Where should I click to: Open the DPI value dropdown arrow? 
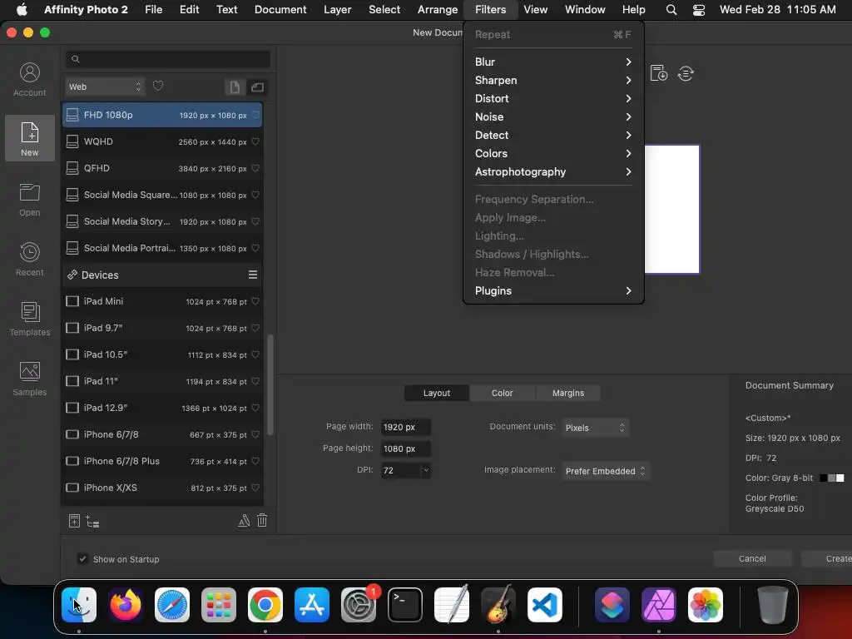coord(426,470)
